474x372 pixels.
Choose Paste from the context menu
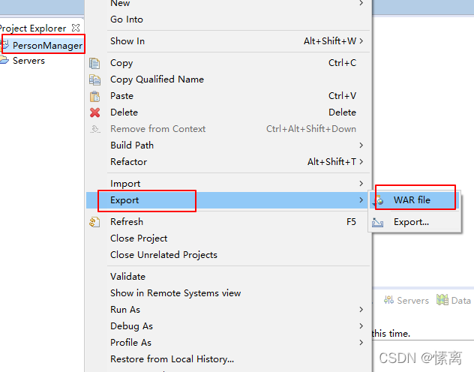(x=228, y=96)
